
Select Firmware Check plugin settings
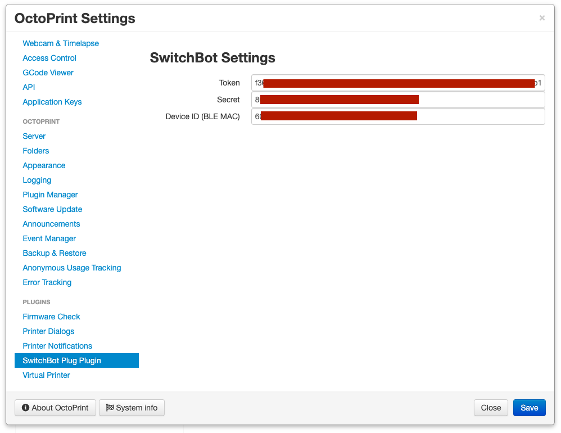pos(51,317)
